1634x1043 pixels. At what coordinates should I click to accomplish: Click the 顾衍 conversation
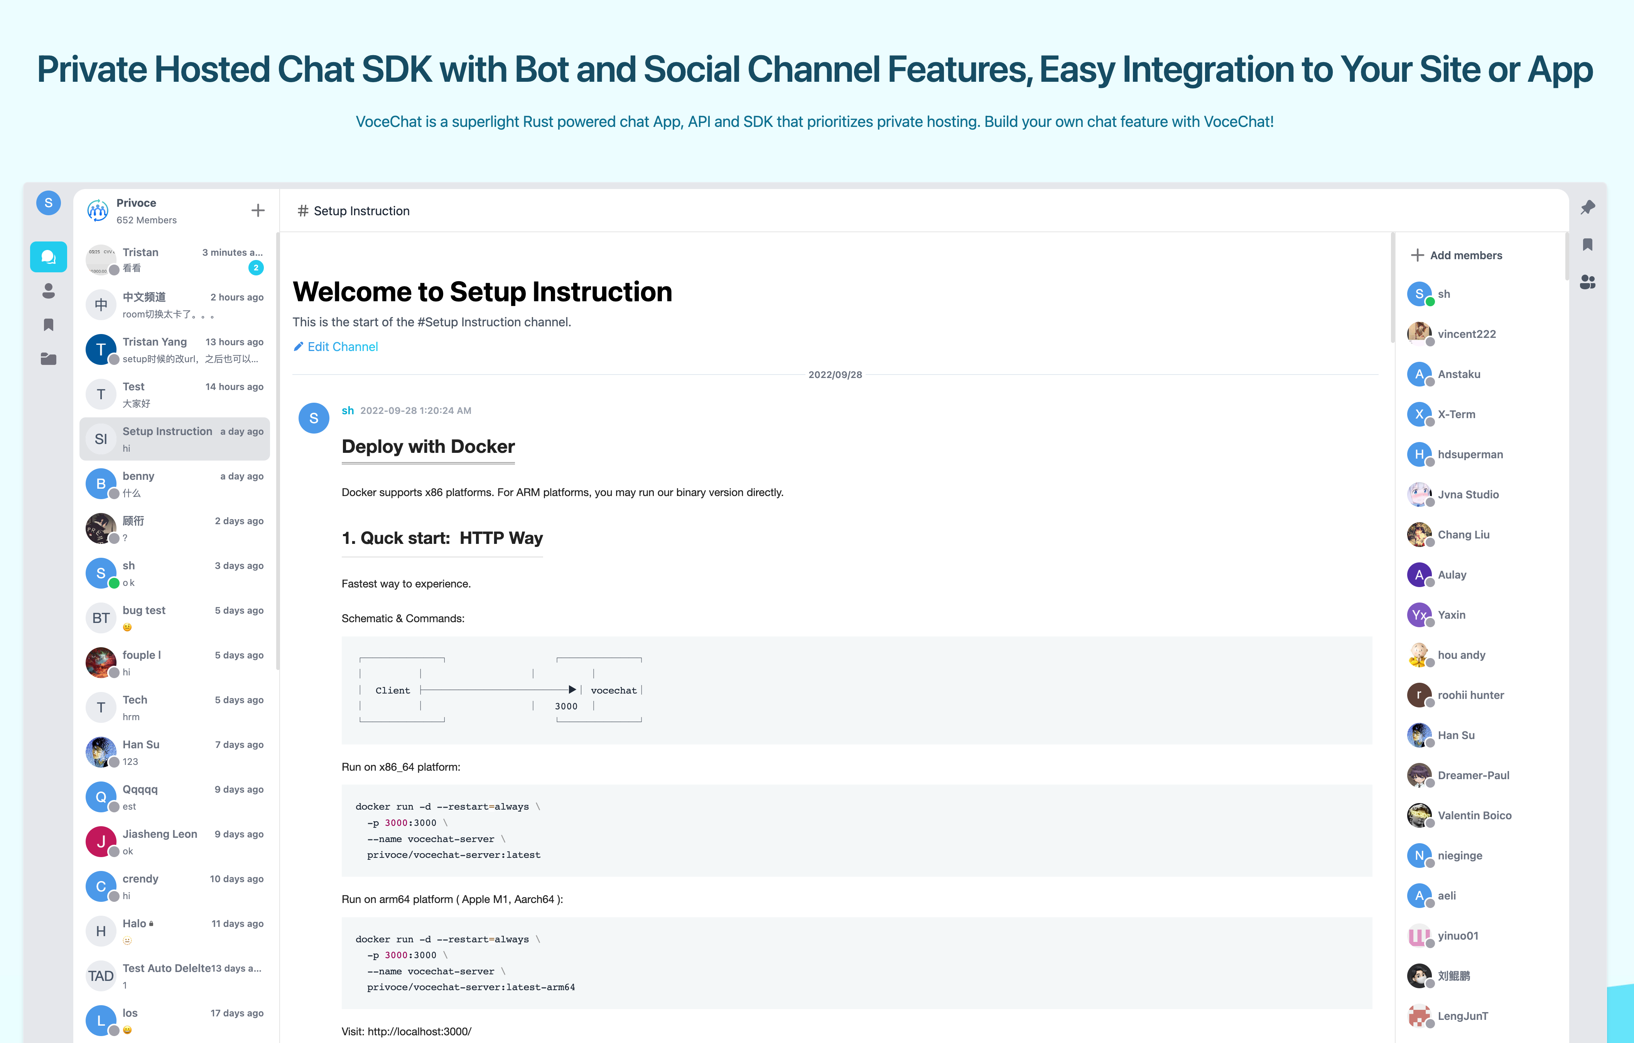(174, 528)
